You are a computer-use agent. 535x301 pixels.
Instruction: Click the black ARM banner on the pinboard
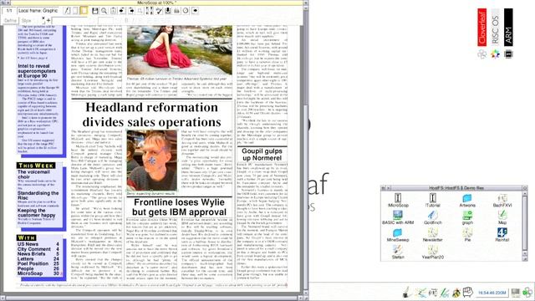tap(508, 28)
